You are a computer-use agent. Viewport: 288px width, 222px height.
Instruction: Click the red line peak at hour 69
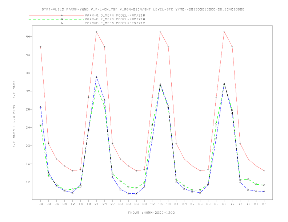224,32
